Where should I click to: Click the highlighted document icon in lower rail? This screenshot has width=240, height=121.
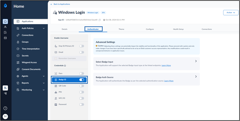[x=5, y=88]
